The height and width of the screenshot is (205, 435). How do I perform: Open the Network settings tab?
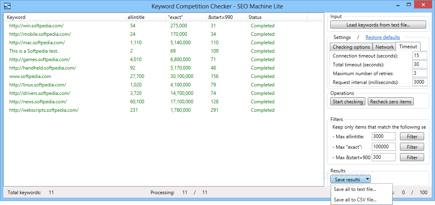click(384, 47)
